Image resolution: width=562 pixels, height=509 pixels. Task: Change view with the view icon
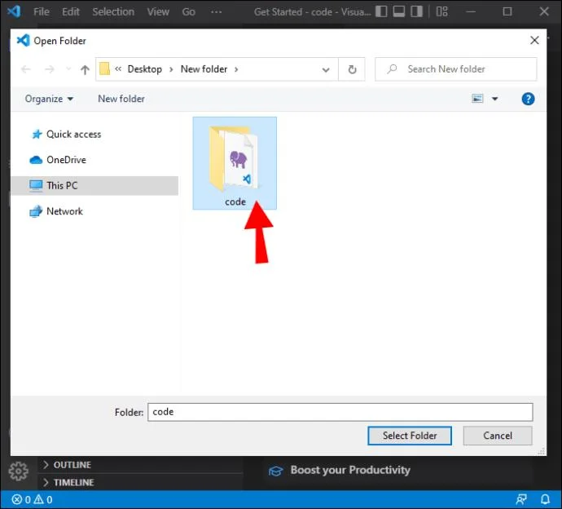(x=477, y=99)
